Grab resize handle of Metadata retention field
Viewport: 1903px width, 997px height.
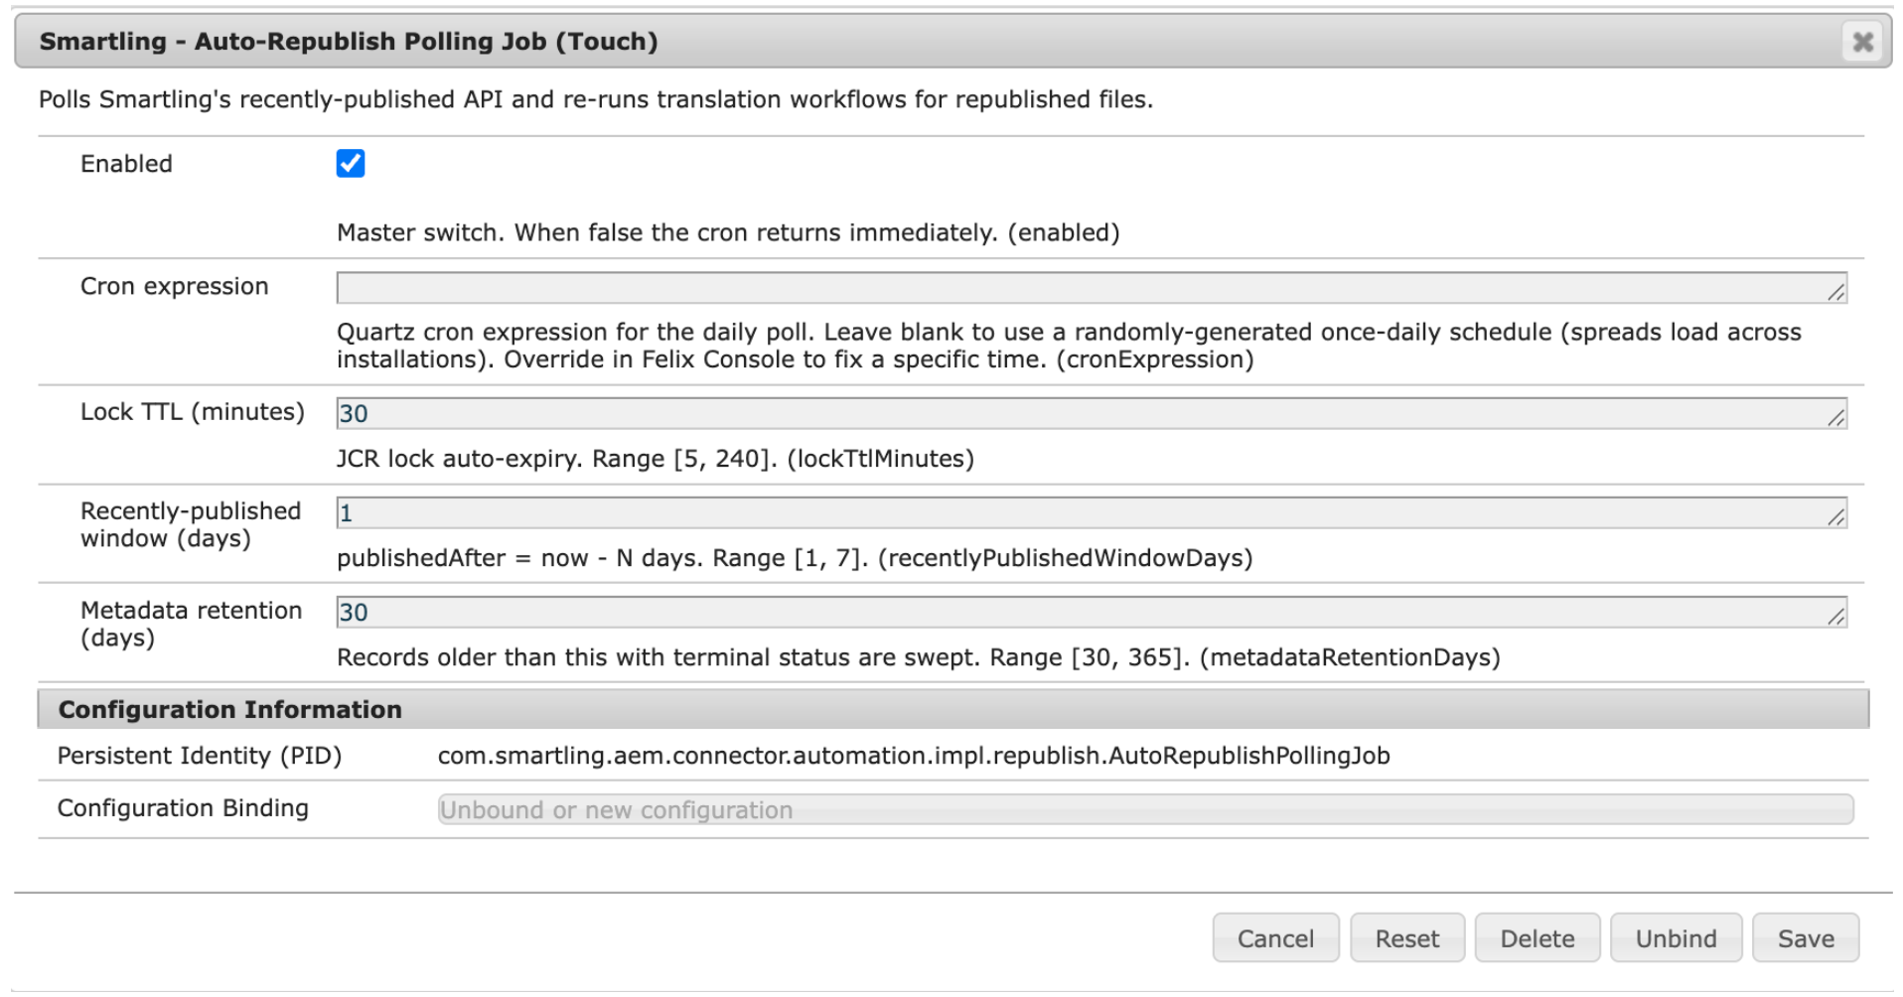coord(1836,616)
